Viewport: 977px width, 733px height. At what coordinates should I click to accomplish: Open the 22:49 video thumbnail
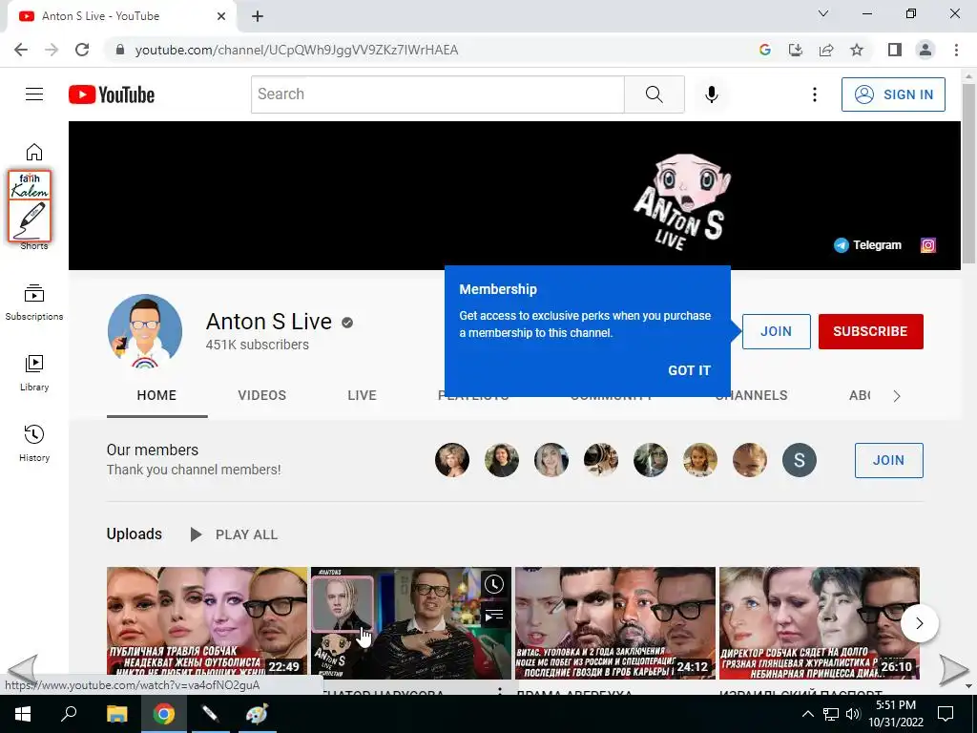pos(207,622)
